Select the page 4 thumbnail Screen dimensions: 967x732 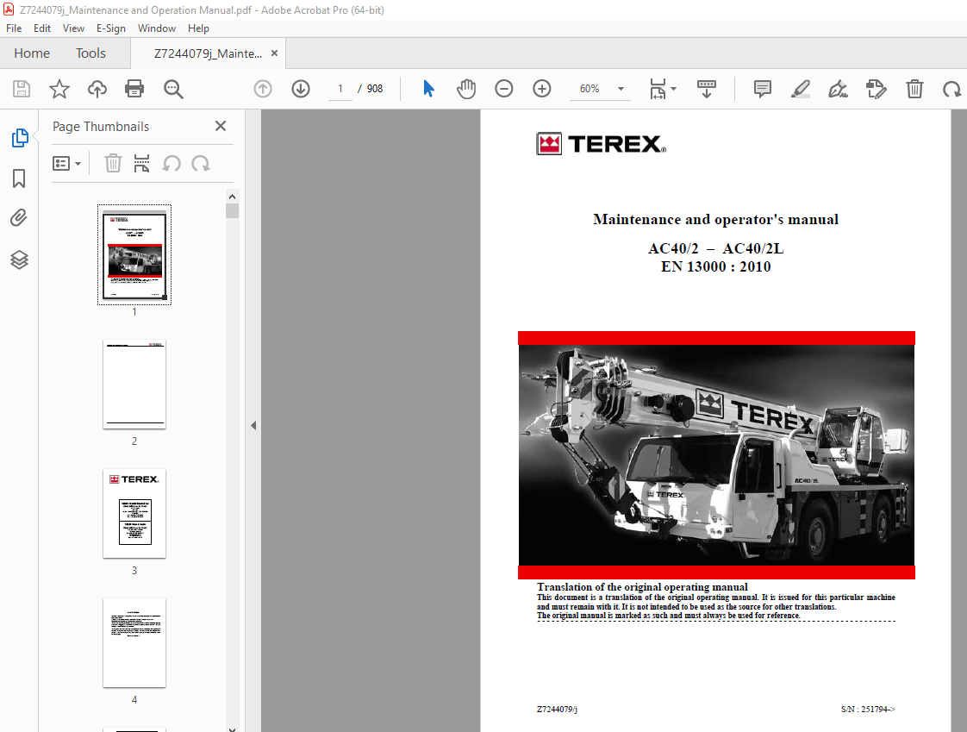(x=134, y=642)
